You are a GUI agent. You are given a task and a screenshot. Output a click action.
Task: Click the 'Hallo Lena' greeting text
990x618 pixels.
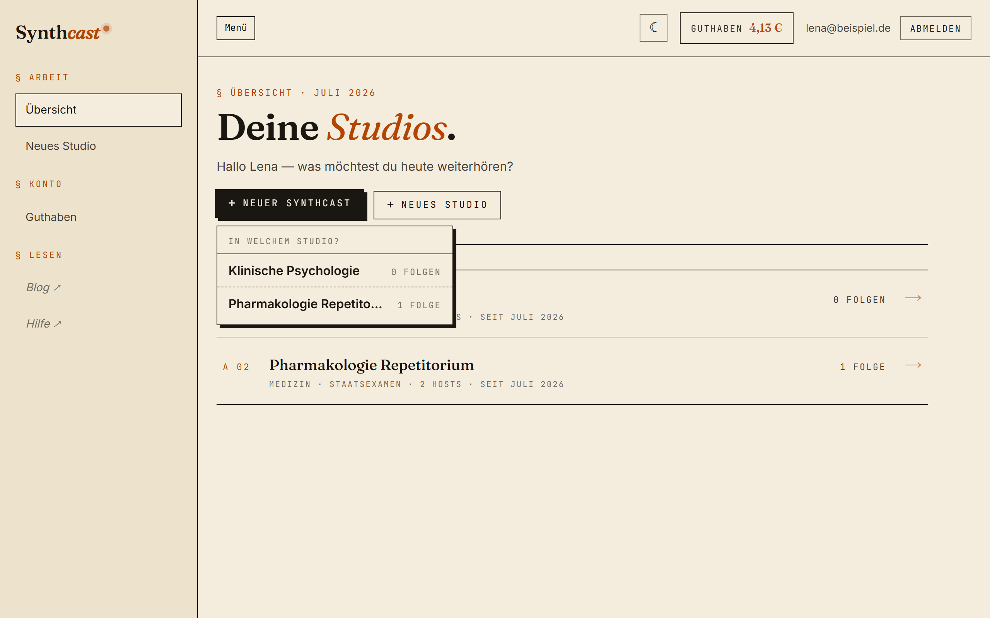pyautogui.click(x=365, y=166)
